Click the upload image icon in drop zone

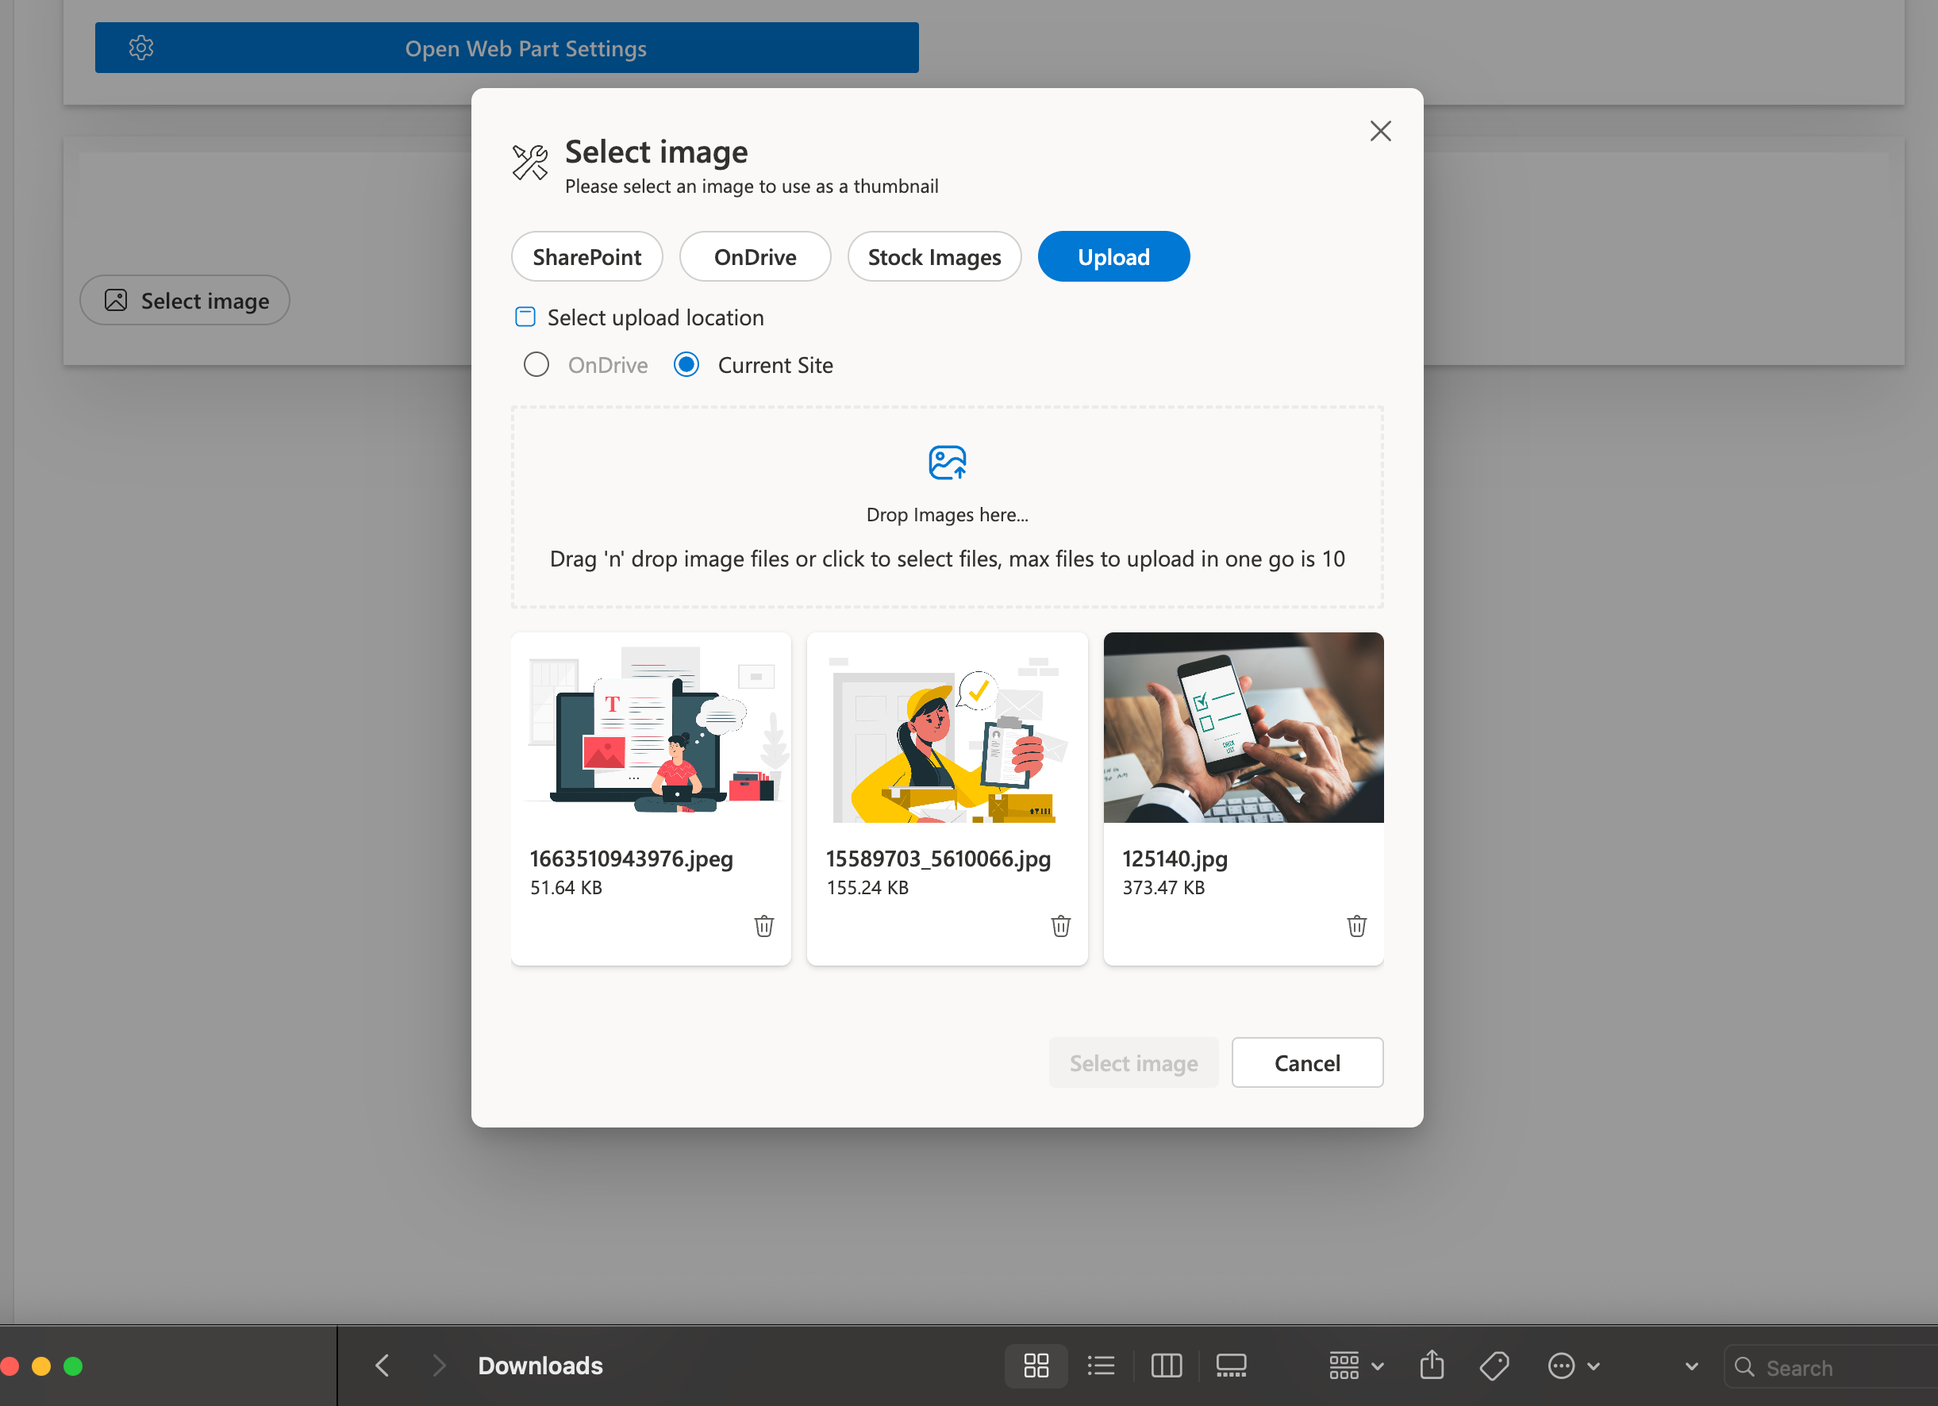pos(947,463)
